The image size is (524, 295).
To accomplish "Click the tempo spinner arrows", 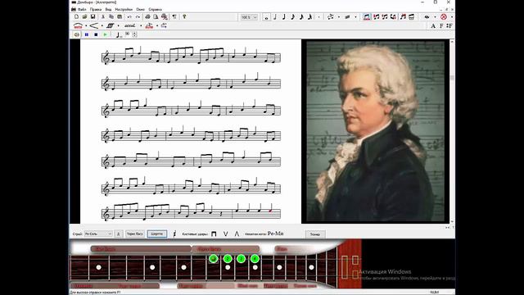I will click(x=134, y=34).
